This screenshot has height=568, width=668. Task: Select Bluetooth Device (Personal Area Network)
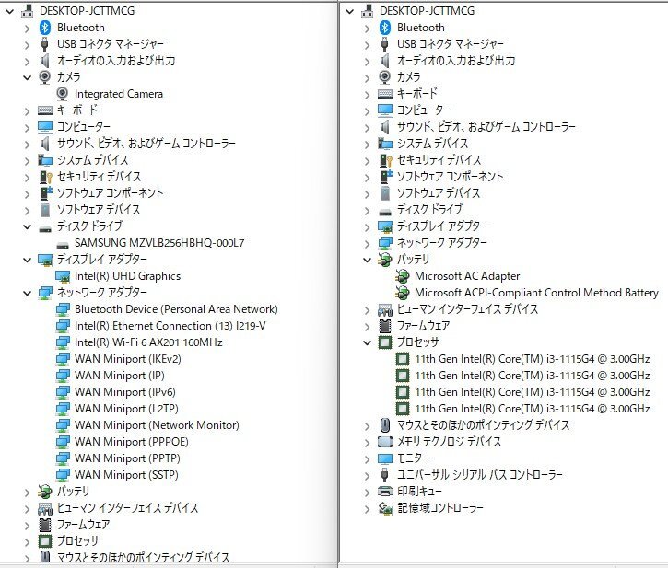pos(176,309)
